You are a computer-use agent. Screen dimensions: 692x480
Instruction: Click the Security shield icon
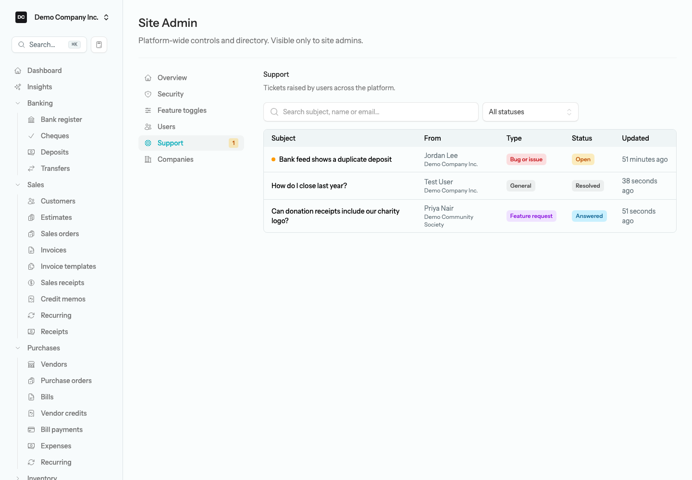pos(148,94)
